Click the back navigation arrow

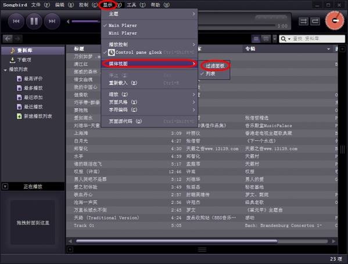[x=8, y=39]
